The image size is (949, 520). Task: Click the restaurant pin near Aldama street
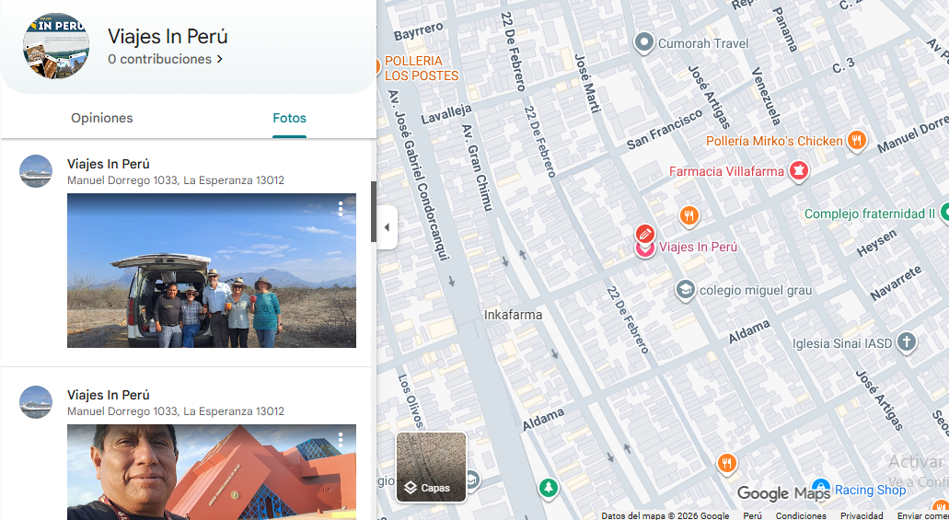(727, 463)
